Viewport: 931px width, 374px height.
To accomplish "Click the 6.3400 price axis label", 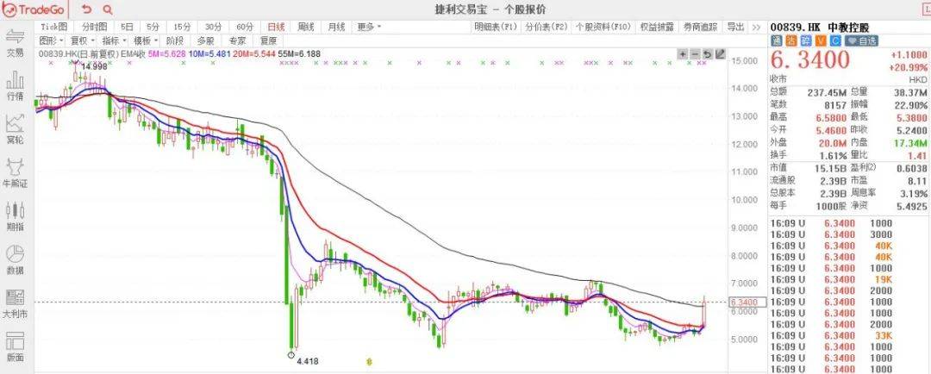I will [x=747, y=302].
